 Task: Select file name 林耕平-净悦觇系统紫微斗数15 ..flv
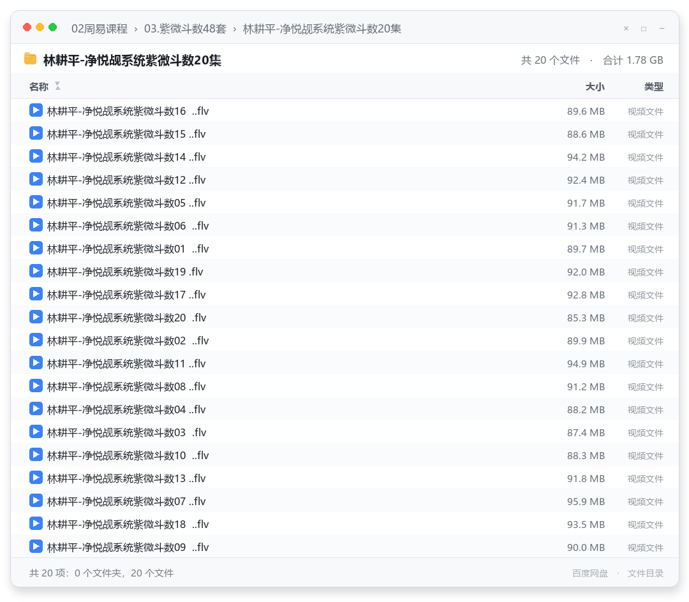click(126, 135)
